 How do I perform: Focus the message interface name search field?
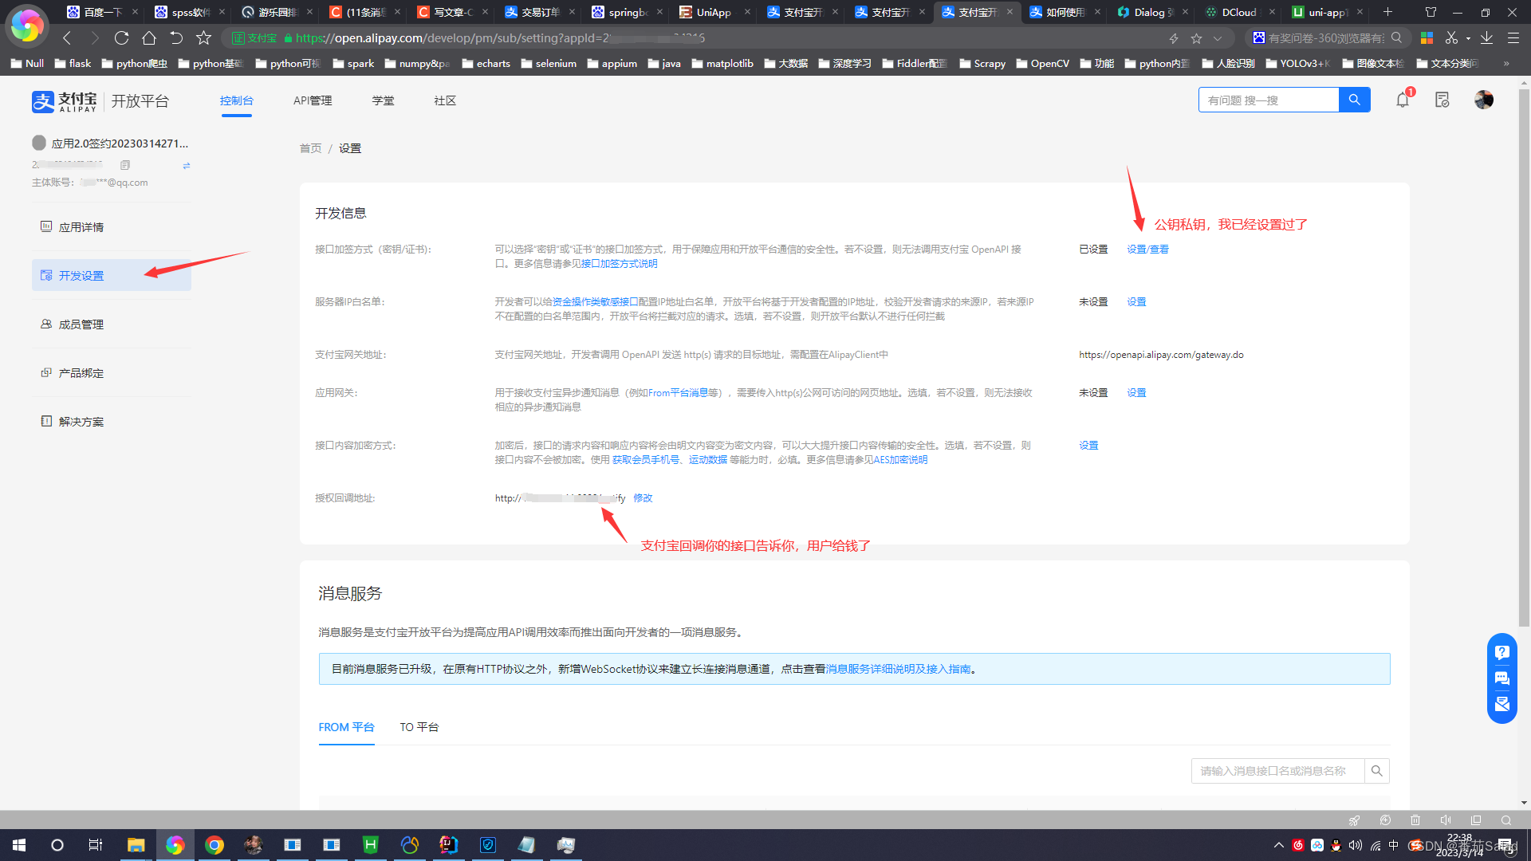(x=1277, y=771)
